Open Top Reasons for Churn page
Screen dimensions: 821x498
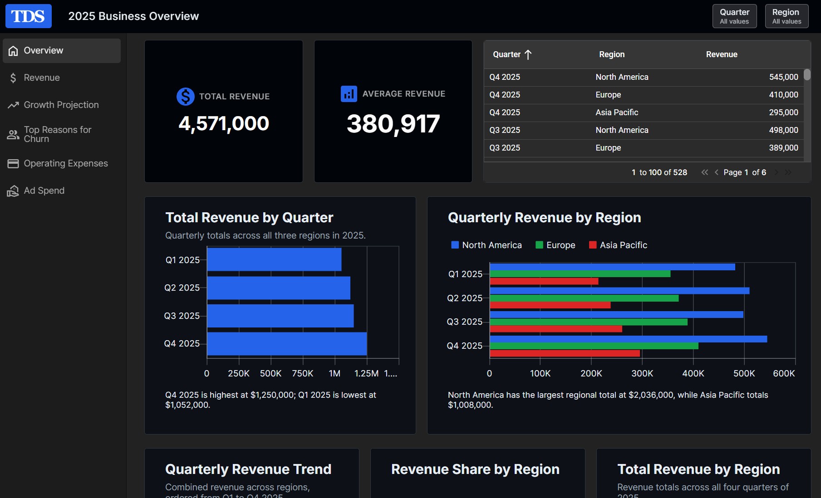[62, 135]
